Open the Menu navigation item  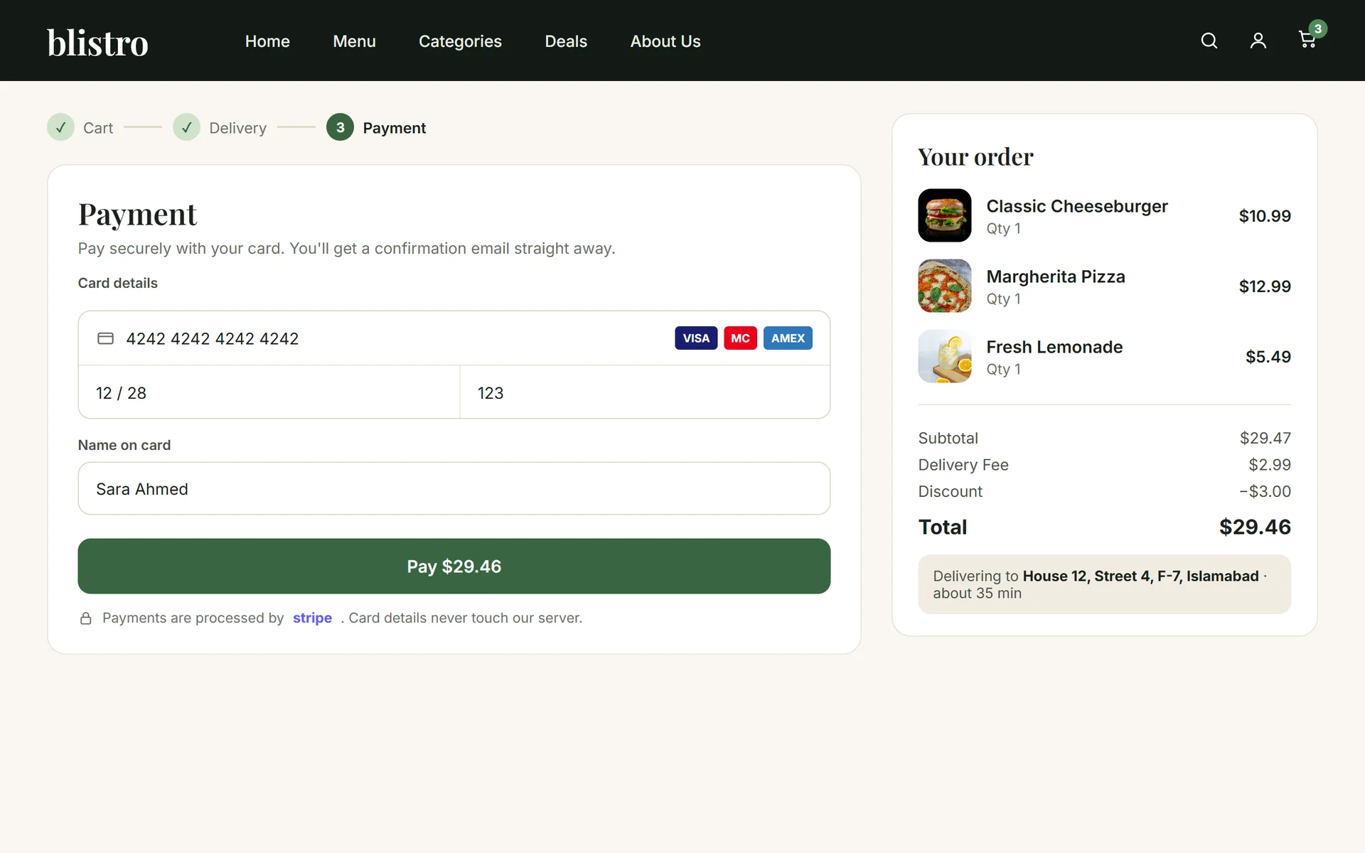[x=354, y=41]
